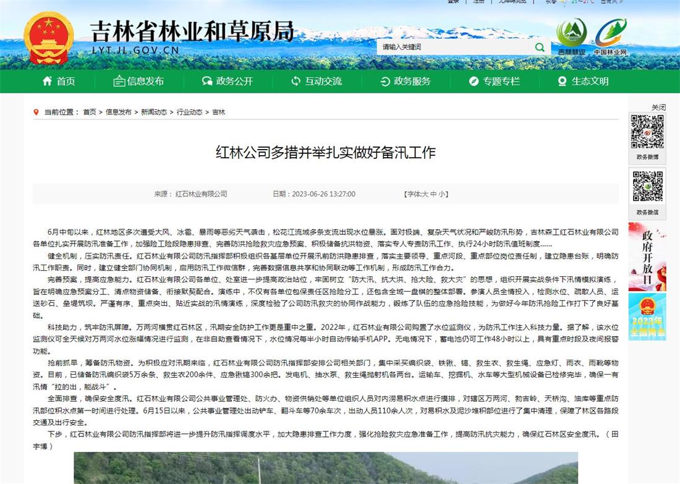Image resolution: width=680 pixels, height=484 pixels.
Task: Open the 政府开放日 banner
Action: (x=647, y=256)
